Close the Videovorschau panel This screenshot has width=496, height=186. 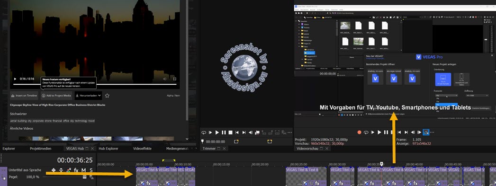coord(327,149)
